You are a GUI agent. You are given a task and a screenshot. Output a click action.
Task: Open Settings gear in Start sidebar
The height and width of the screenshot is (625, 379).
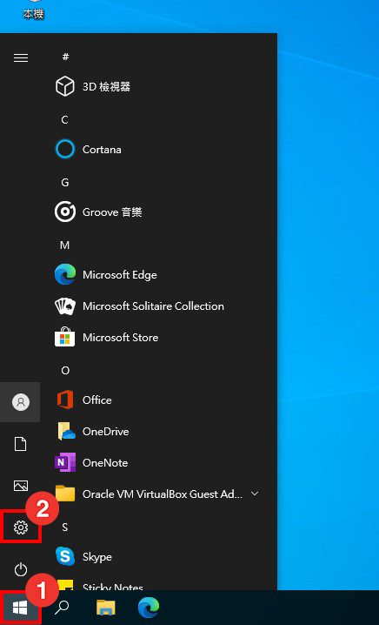click(21, 528)
